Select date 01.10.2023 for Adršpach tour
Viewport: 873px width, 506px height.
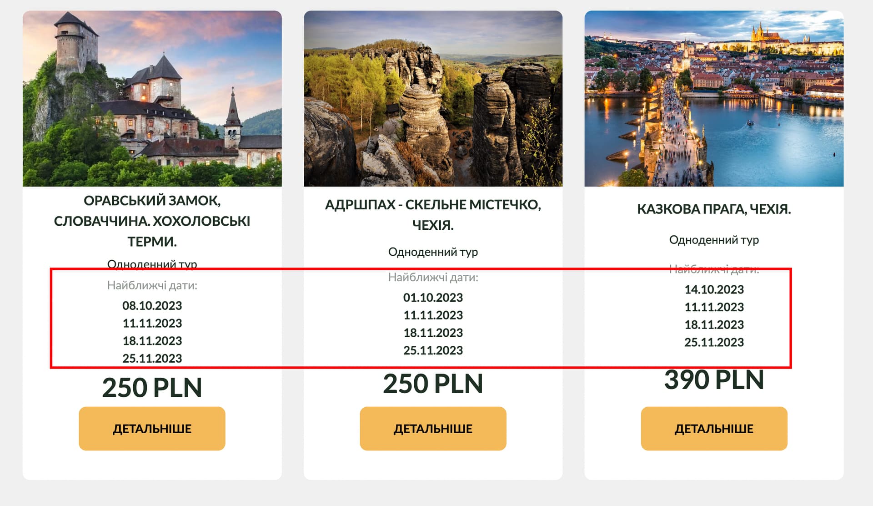(433, 297)
